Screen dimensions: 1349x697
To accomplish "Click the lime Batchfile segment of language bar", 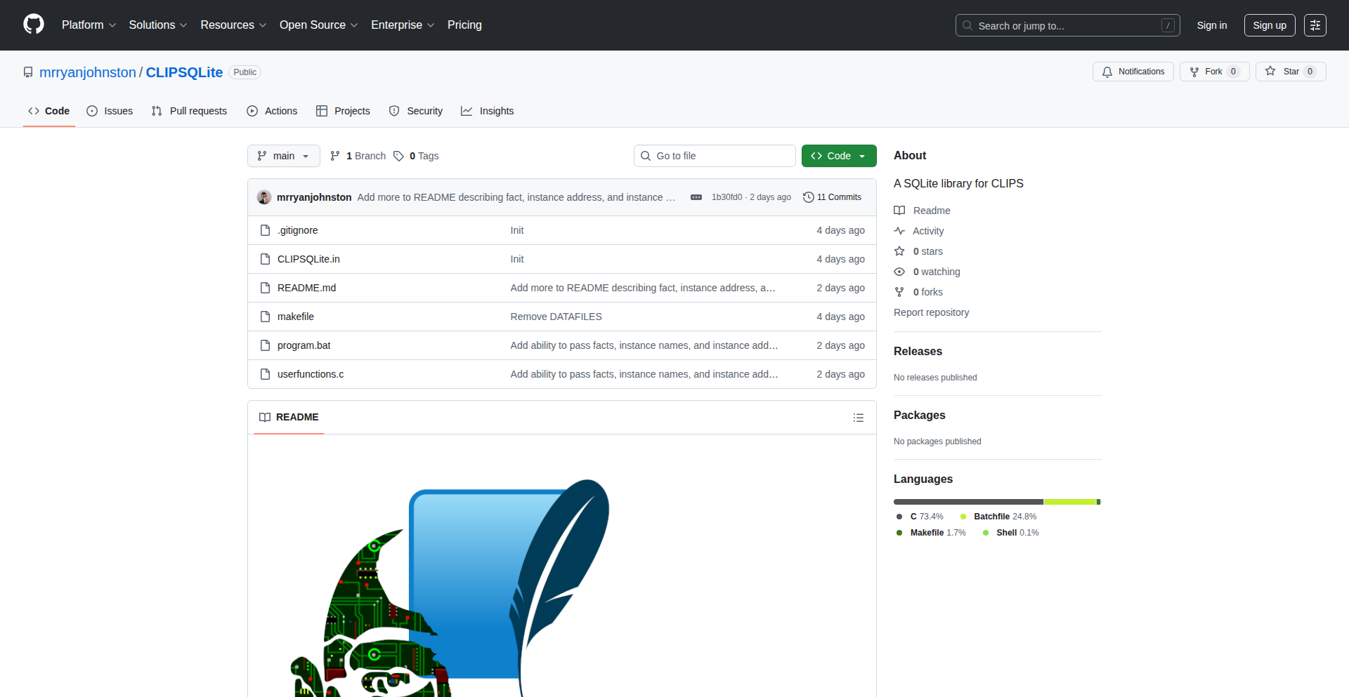I will pos(1070,502).
